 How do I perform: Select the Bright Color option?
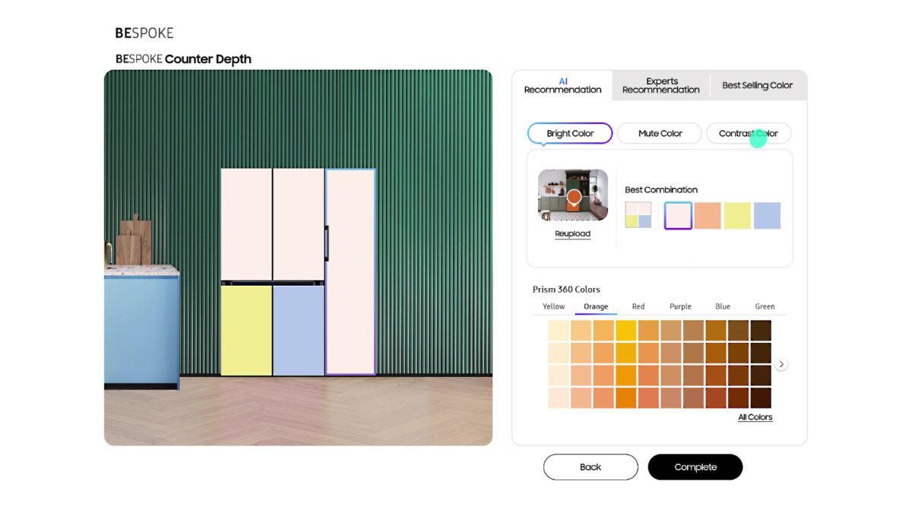coord(570,134)
